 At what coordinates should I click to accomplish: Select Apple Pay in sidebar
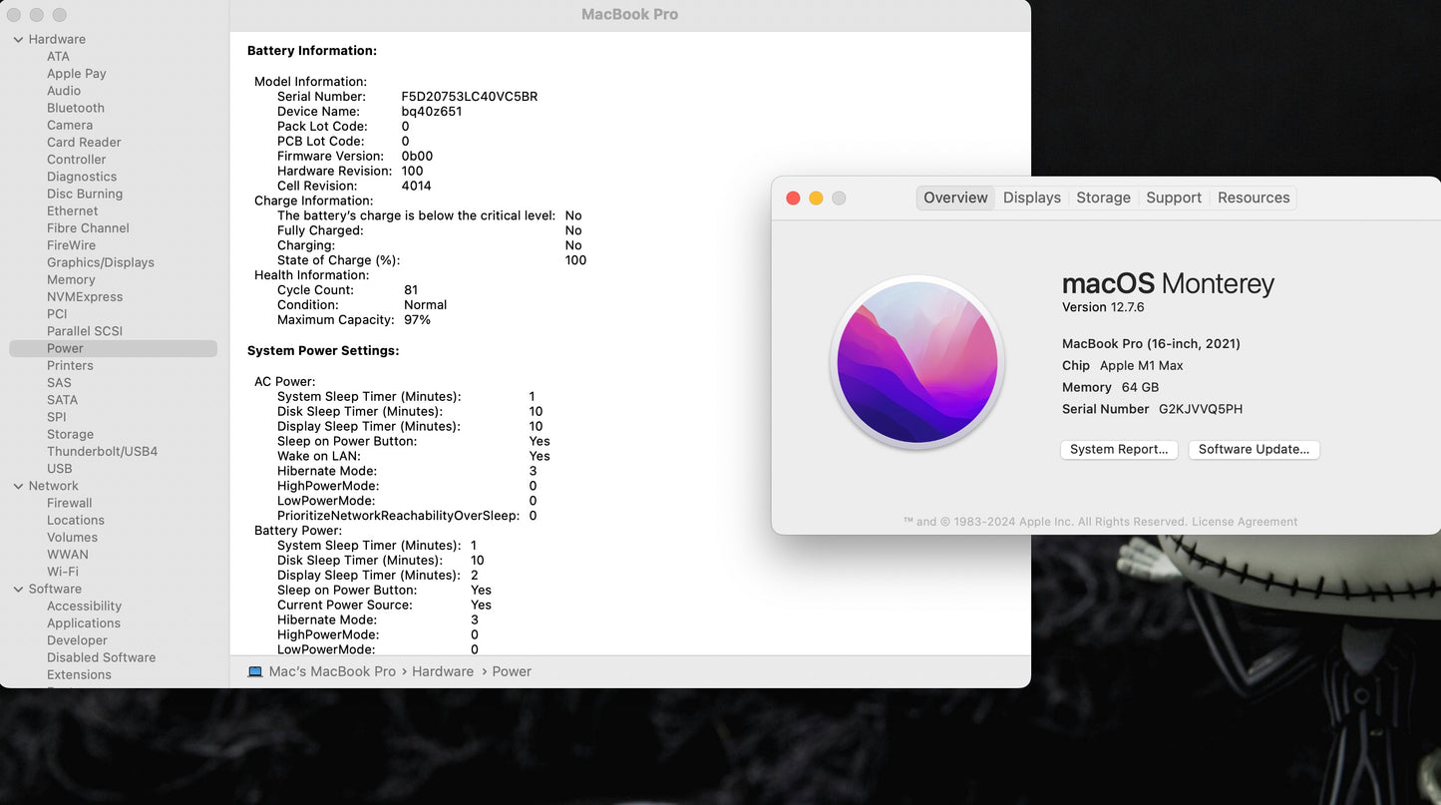pos(76,74)
